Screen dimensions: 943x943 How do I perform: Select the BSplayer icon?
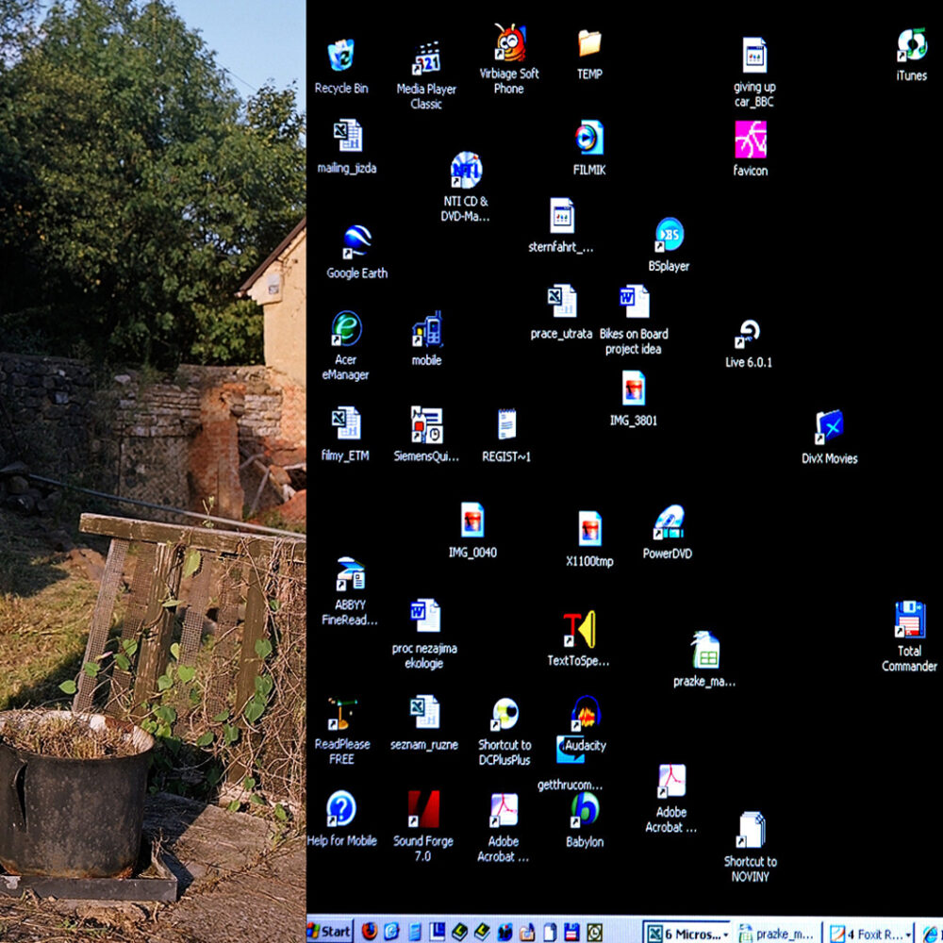point(669,236)
